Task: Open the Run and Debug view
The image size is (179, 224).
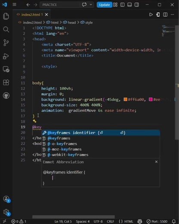Action: click(x=6, y=56)
